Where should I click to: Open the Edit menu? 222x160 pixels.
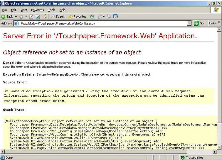coord(13,10)
